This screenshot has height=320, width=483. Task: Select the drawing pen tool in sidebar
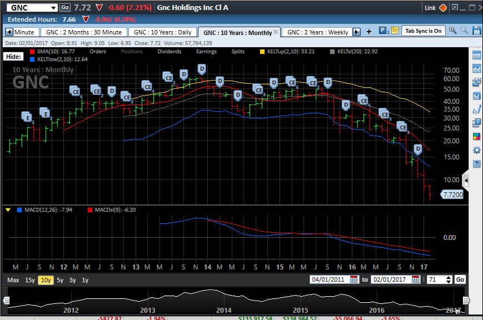476,109
